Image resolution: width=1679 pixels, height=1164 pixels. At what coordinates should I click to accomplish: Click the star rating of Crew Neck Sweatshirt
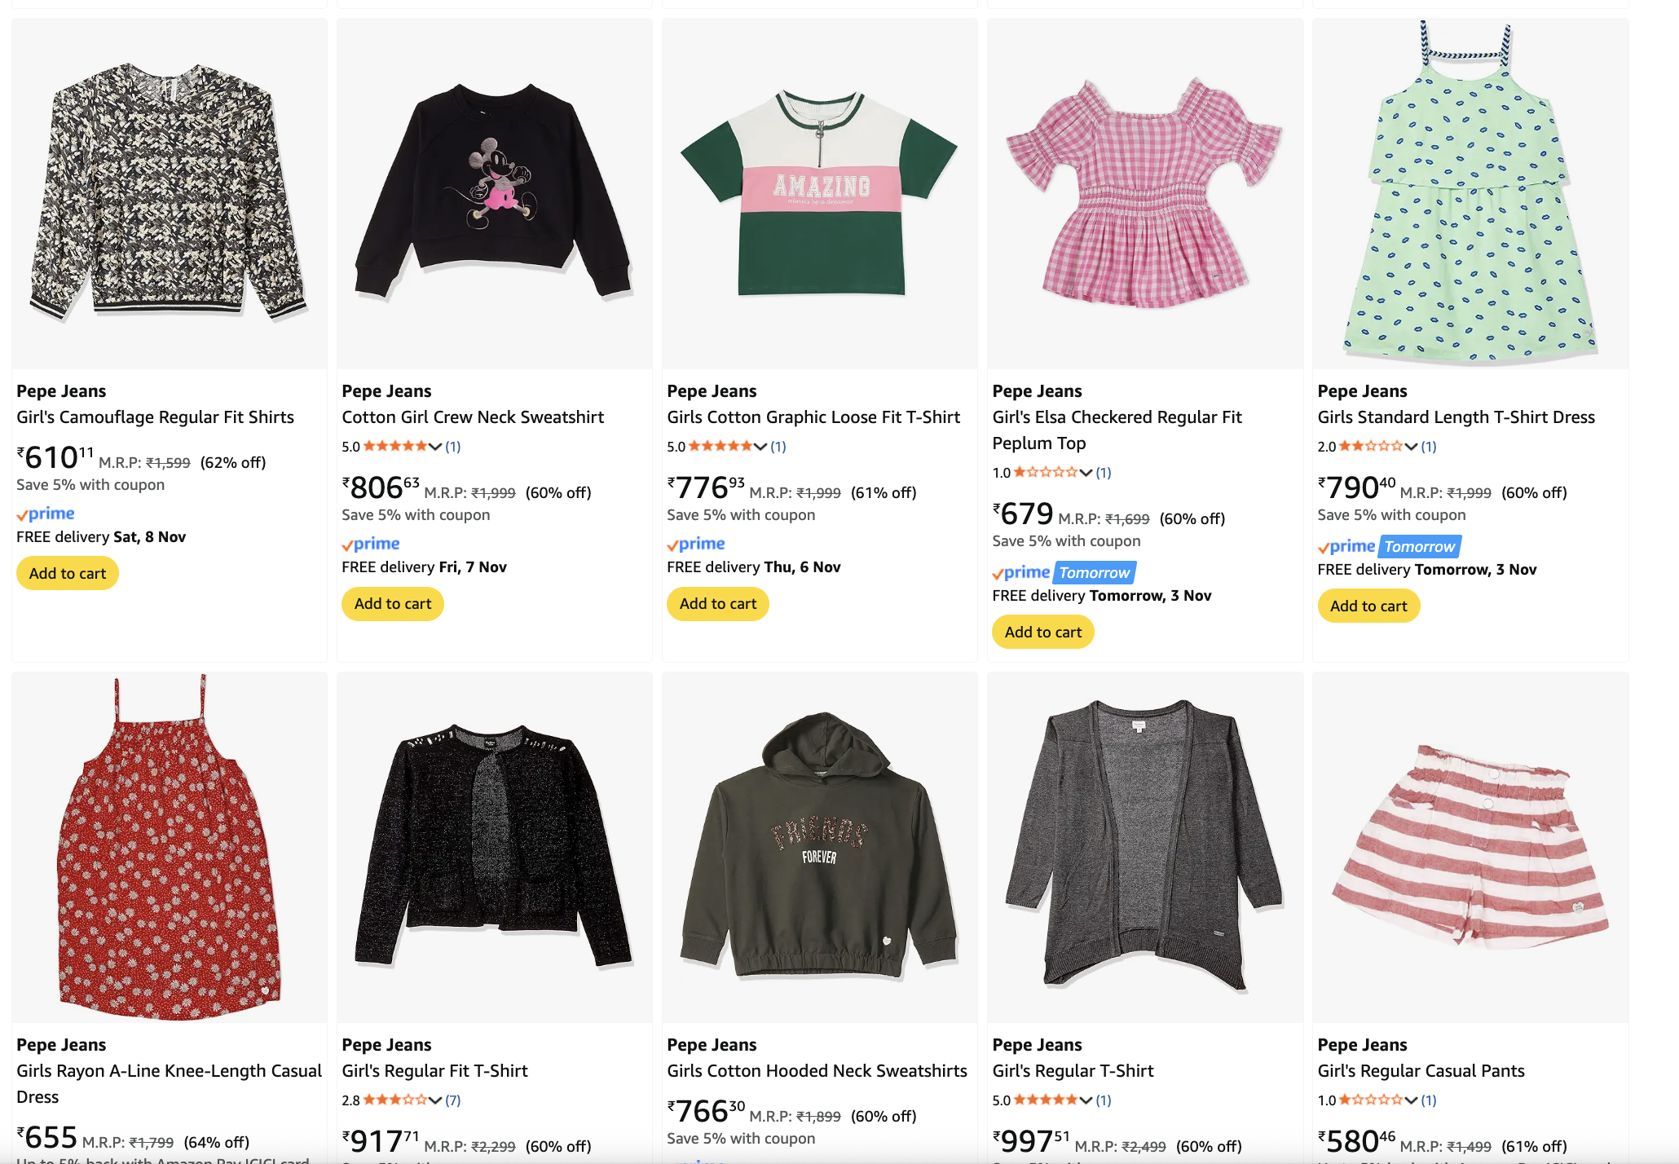tap(395, 447)
